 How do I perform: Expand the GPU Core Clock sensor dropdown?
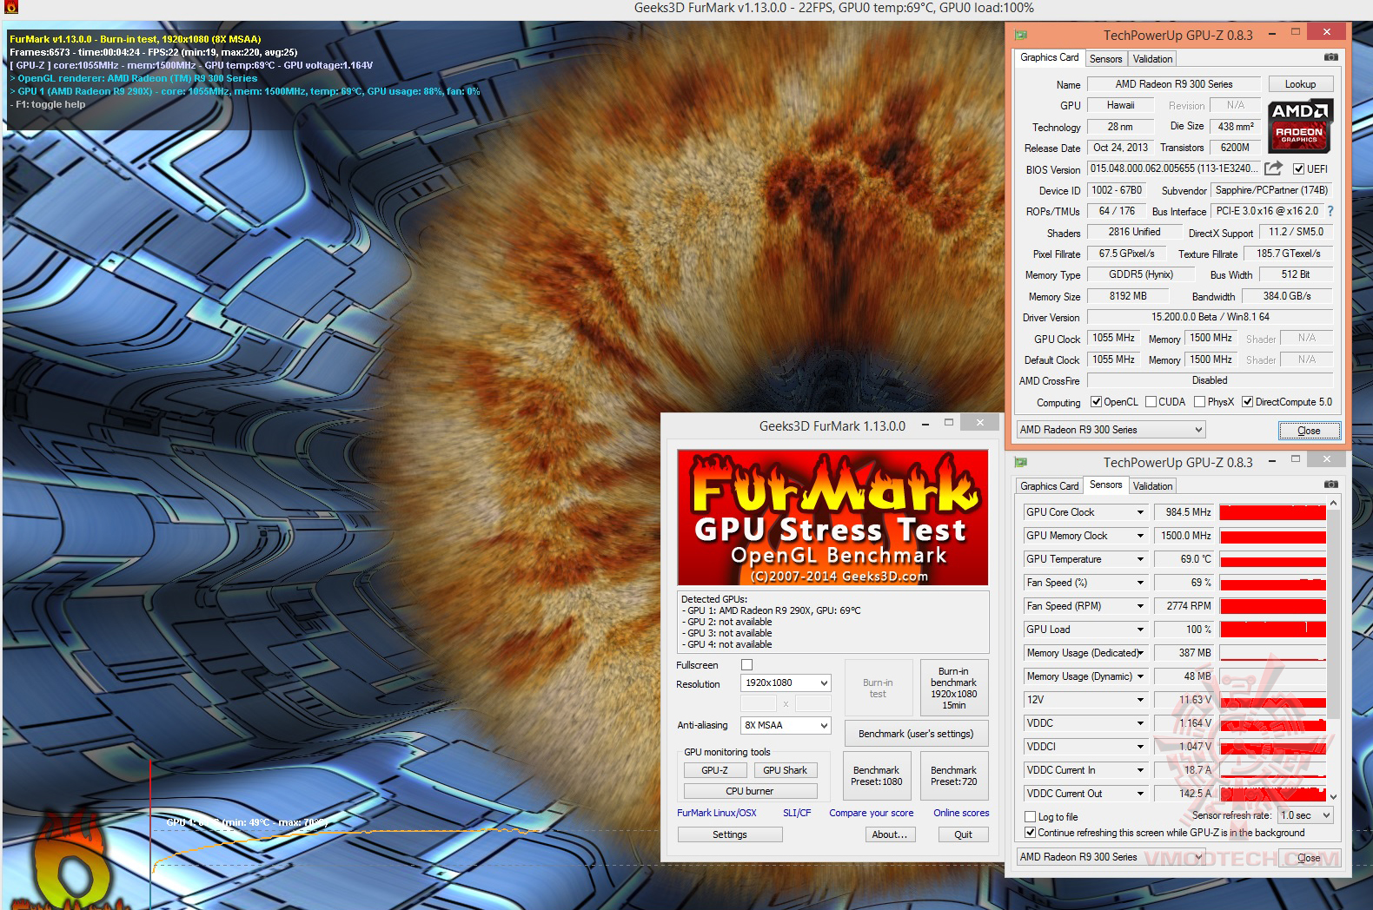tap(1140, 512)
